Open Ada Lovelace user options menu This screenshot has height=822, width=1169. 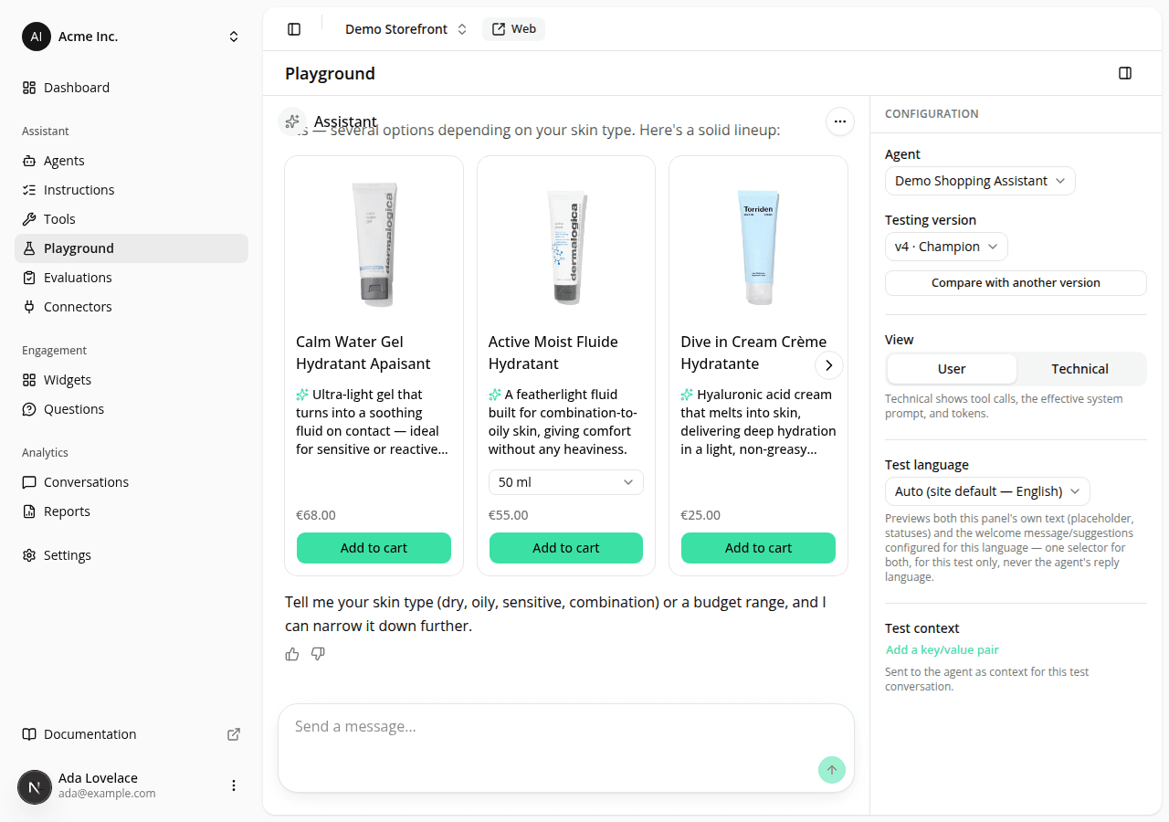pos(234,785)
